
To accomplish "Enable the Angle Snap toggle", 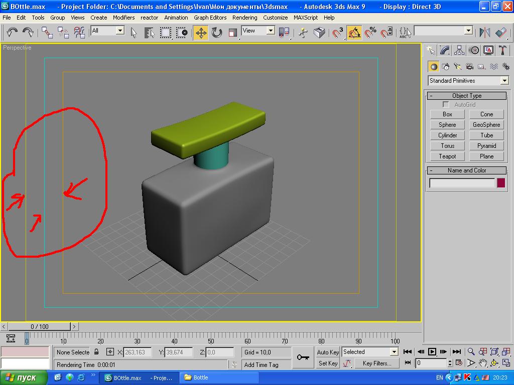I will pyautogui.click(x=354, y=33).
